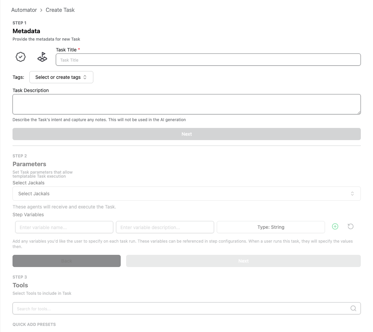Grab the Task Description resize handle

[x=359, y=112]
